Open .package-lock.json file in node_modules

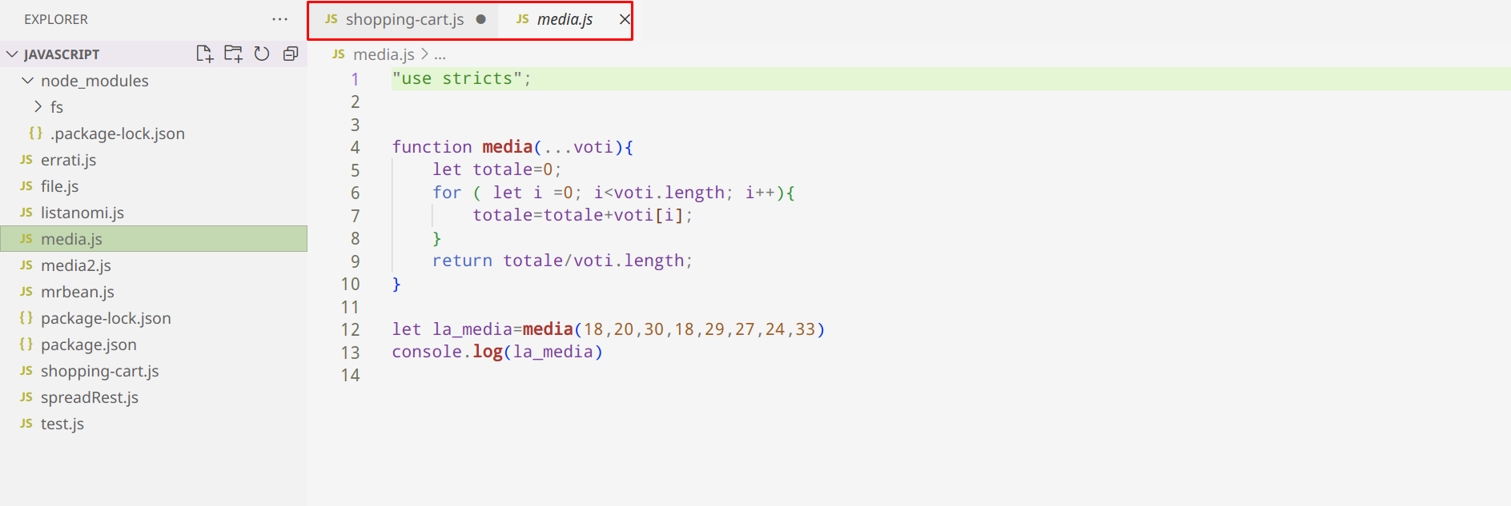click(118, 133)
